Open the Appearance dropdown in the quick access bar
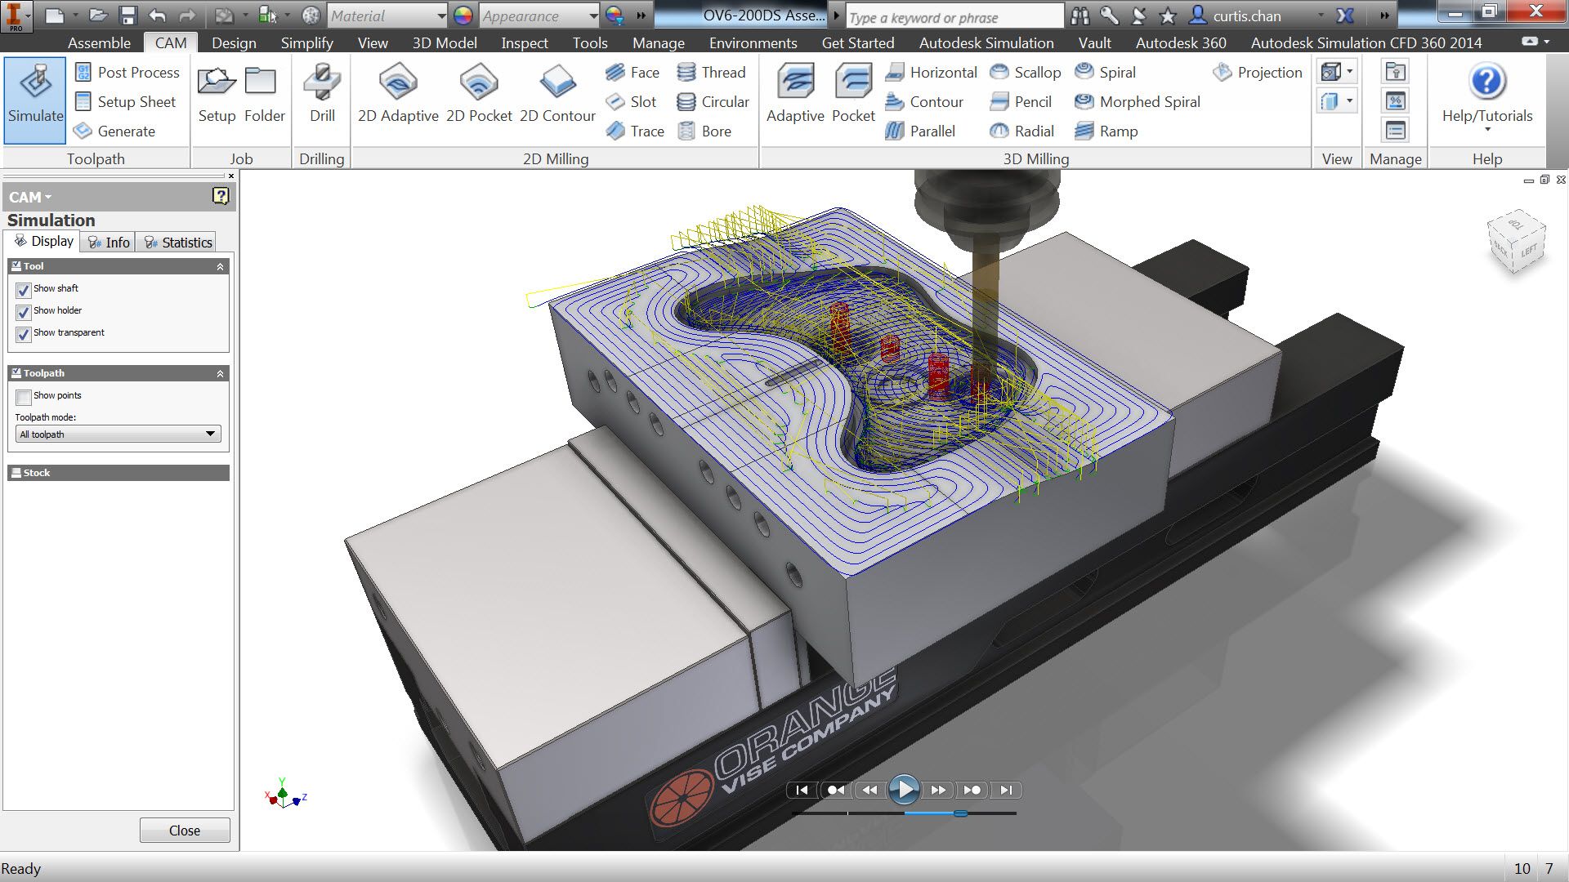The width and height of the screenshot is (1569, 882). 594,16
